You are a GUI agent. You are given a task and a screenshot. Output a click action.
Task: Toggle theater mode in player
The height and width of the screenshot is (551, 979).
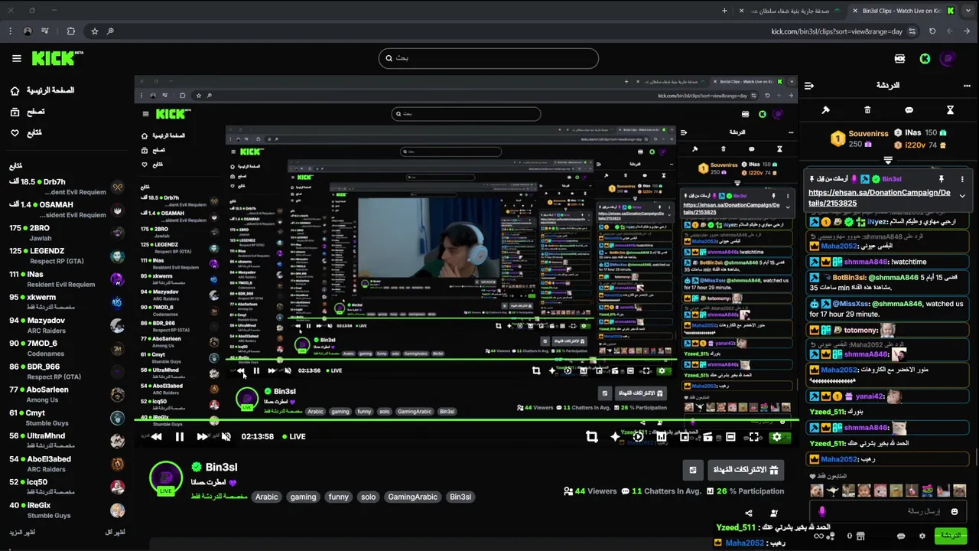tap(730, 437)
